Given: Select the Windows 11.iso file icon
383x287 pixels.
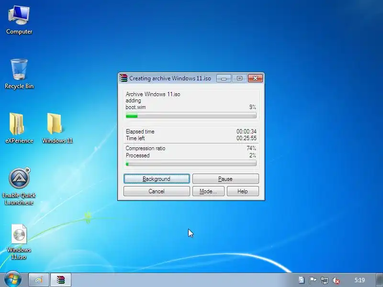Looking at the screenshot, I should [19, 242].
